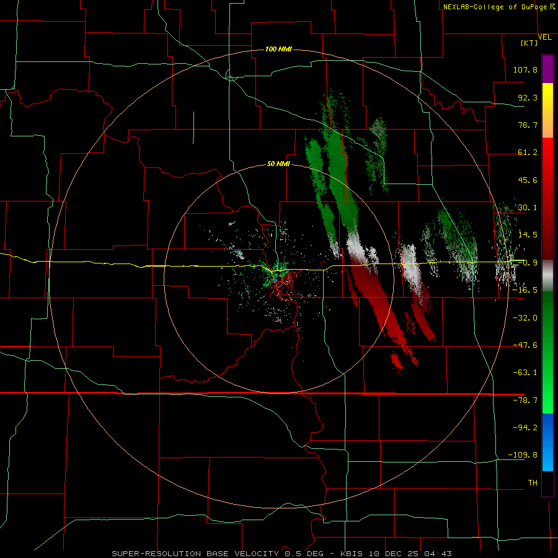The image size is (558, 558).
Task: Click the Super-Resolution Base Velocity caption
Action: tap(281, 554)
